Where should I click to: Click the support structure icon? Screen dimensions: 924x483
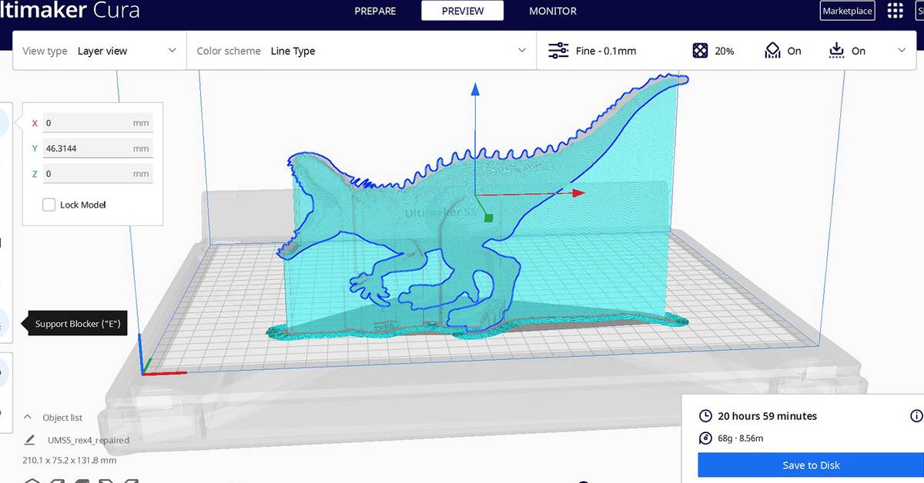tap(772, 51)
